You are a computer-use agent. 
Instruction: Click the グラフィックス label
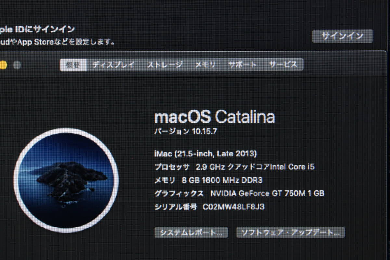click(179, 194)
